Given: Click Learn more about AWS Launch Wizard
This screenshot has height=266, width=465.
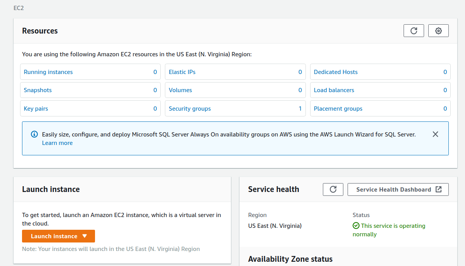Looking at the screenshot, I should tap(57, 143).
